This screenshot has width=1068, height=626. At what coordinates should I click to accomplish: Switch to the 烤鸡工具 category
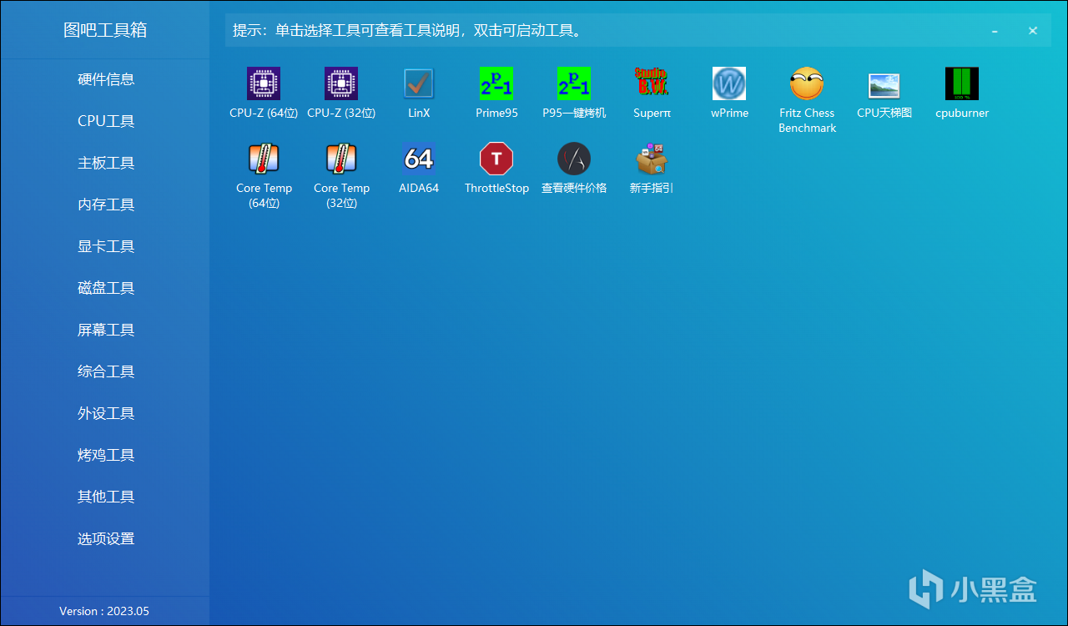point(105,455)
